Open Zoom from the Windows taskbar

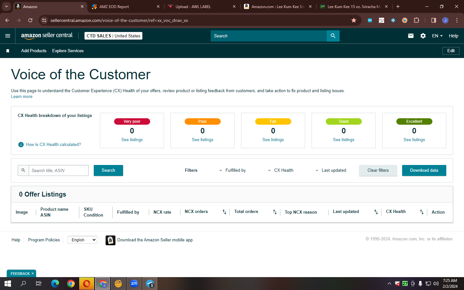(134, 284)
